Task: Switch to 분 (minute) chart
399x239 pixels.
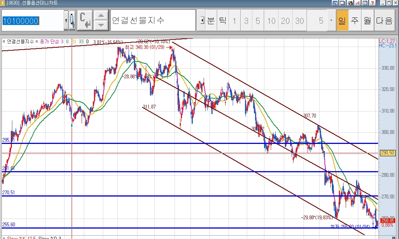Action: tap(211, 21)
